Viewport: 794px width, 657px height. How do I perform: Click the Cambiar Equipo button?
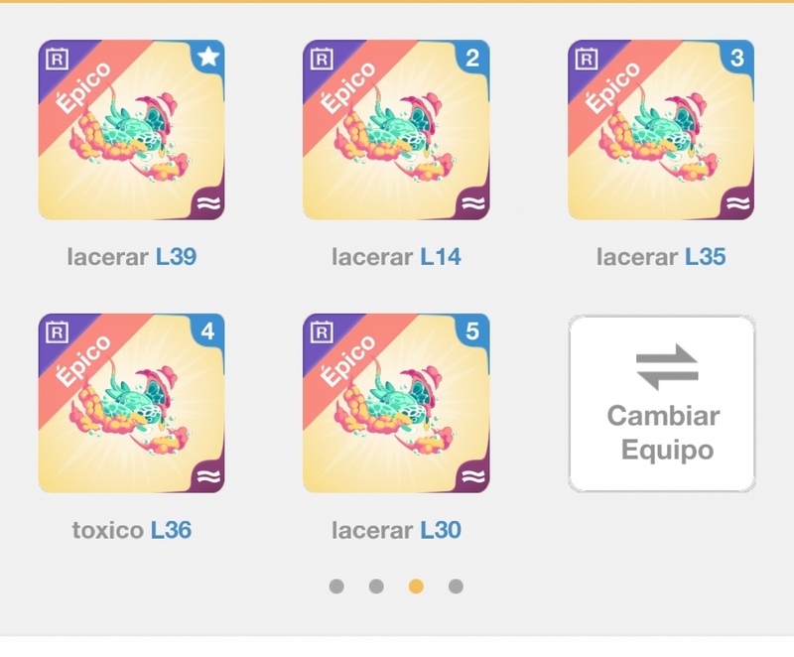(x=662, y=403)
